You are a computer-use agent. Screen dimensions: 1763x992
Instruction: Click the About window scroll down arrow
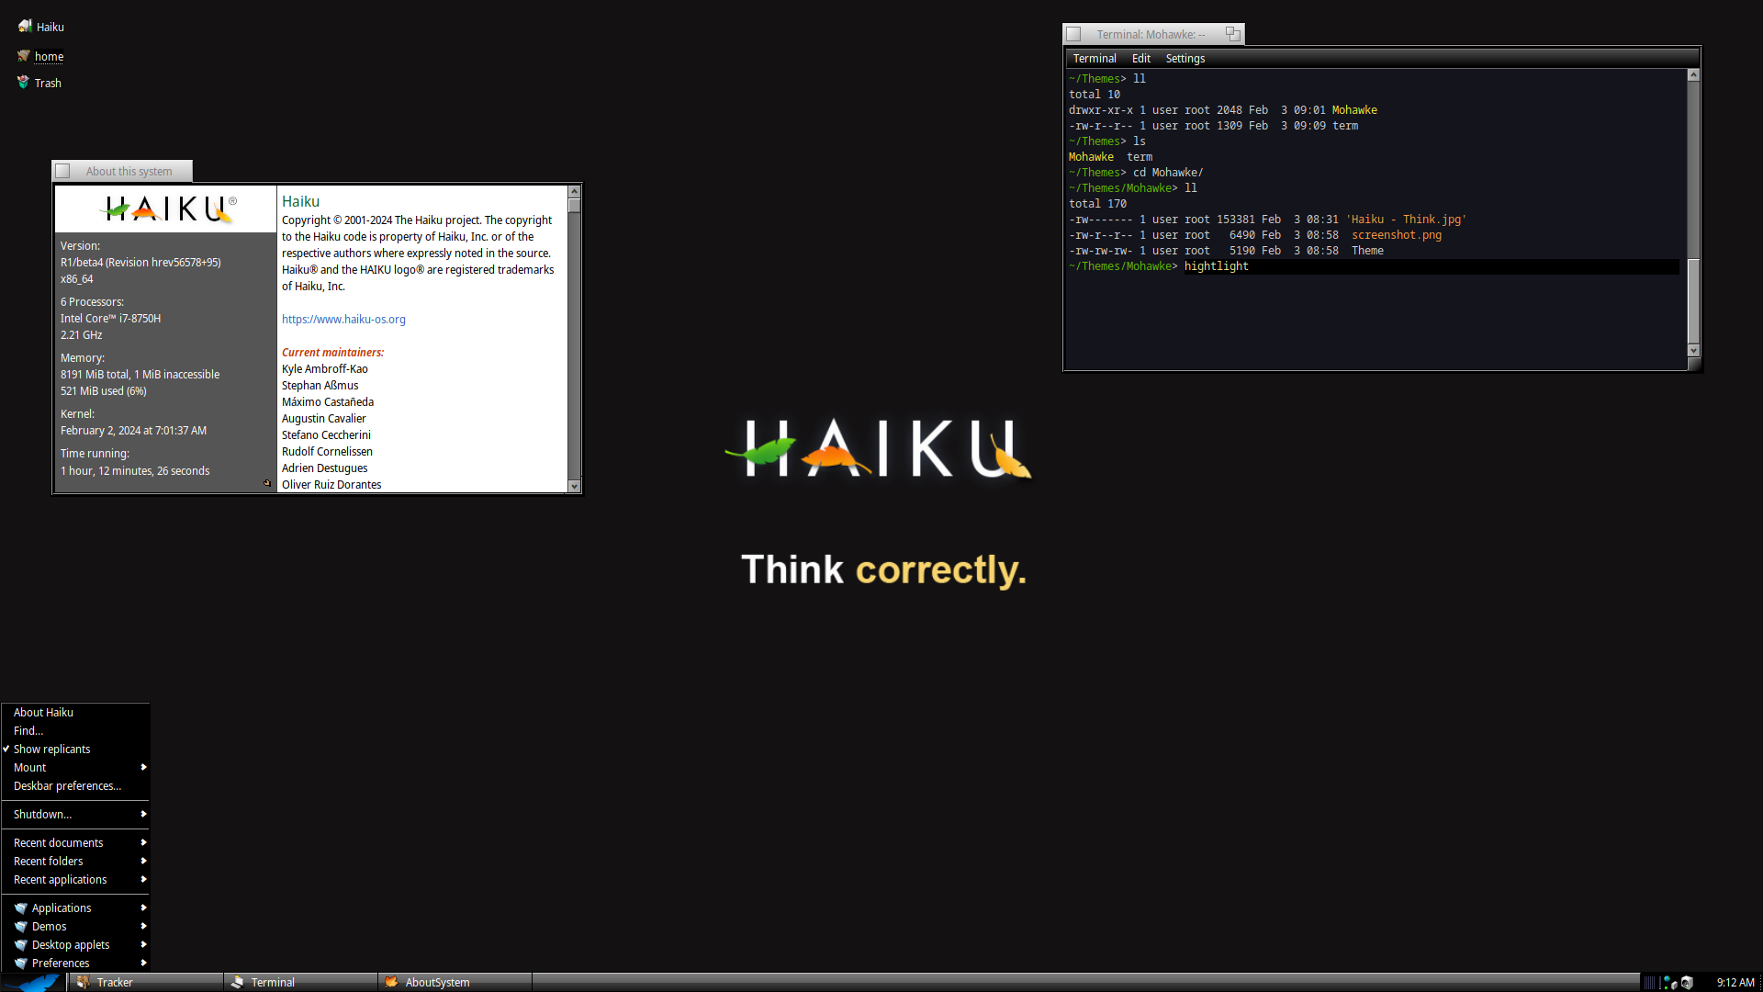pos(575,486)
